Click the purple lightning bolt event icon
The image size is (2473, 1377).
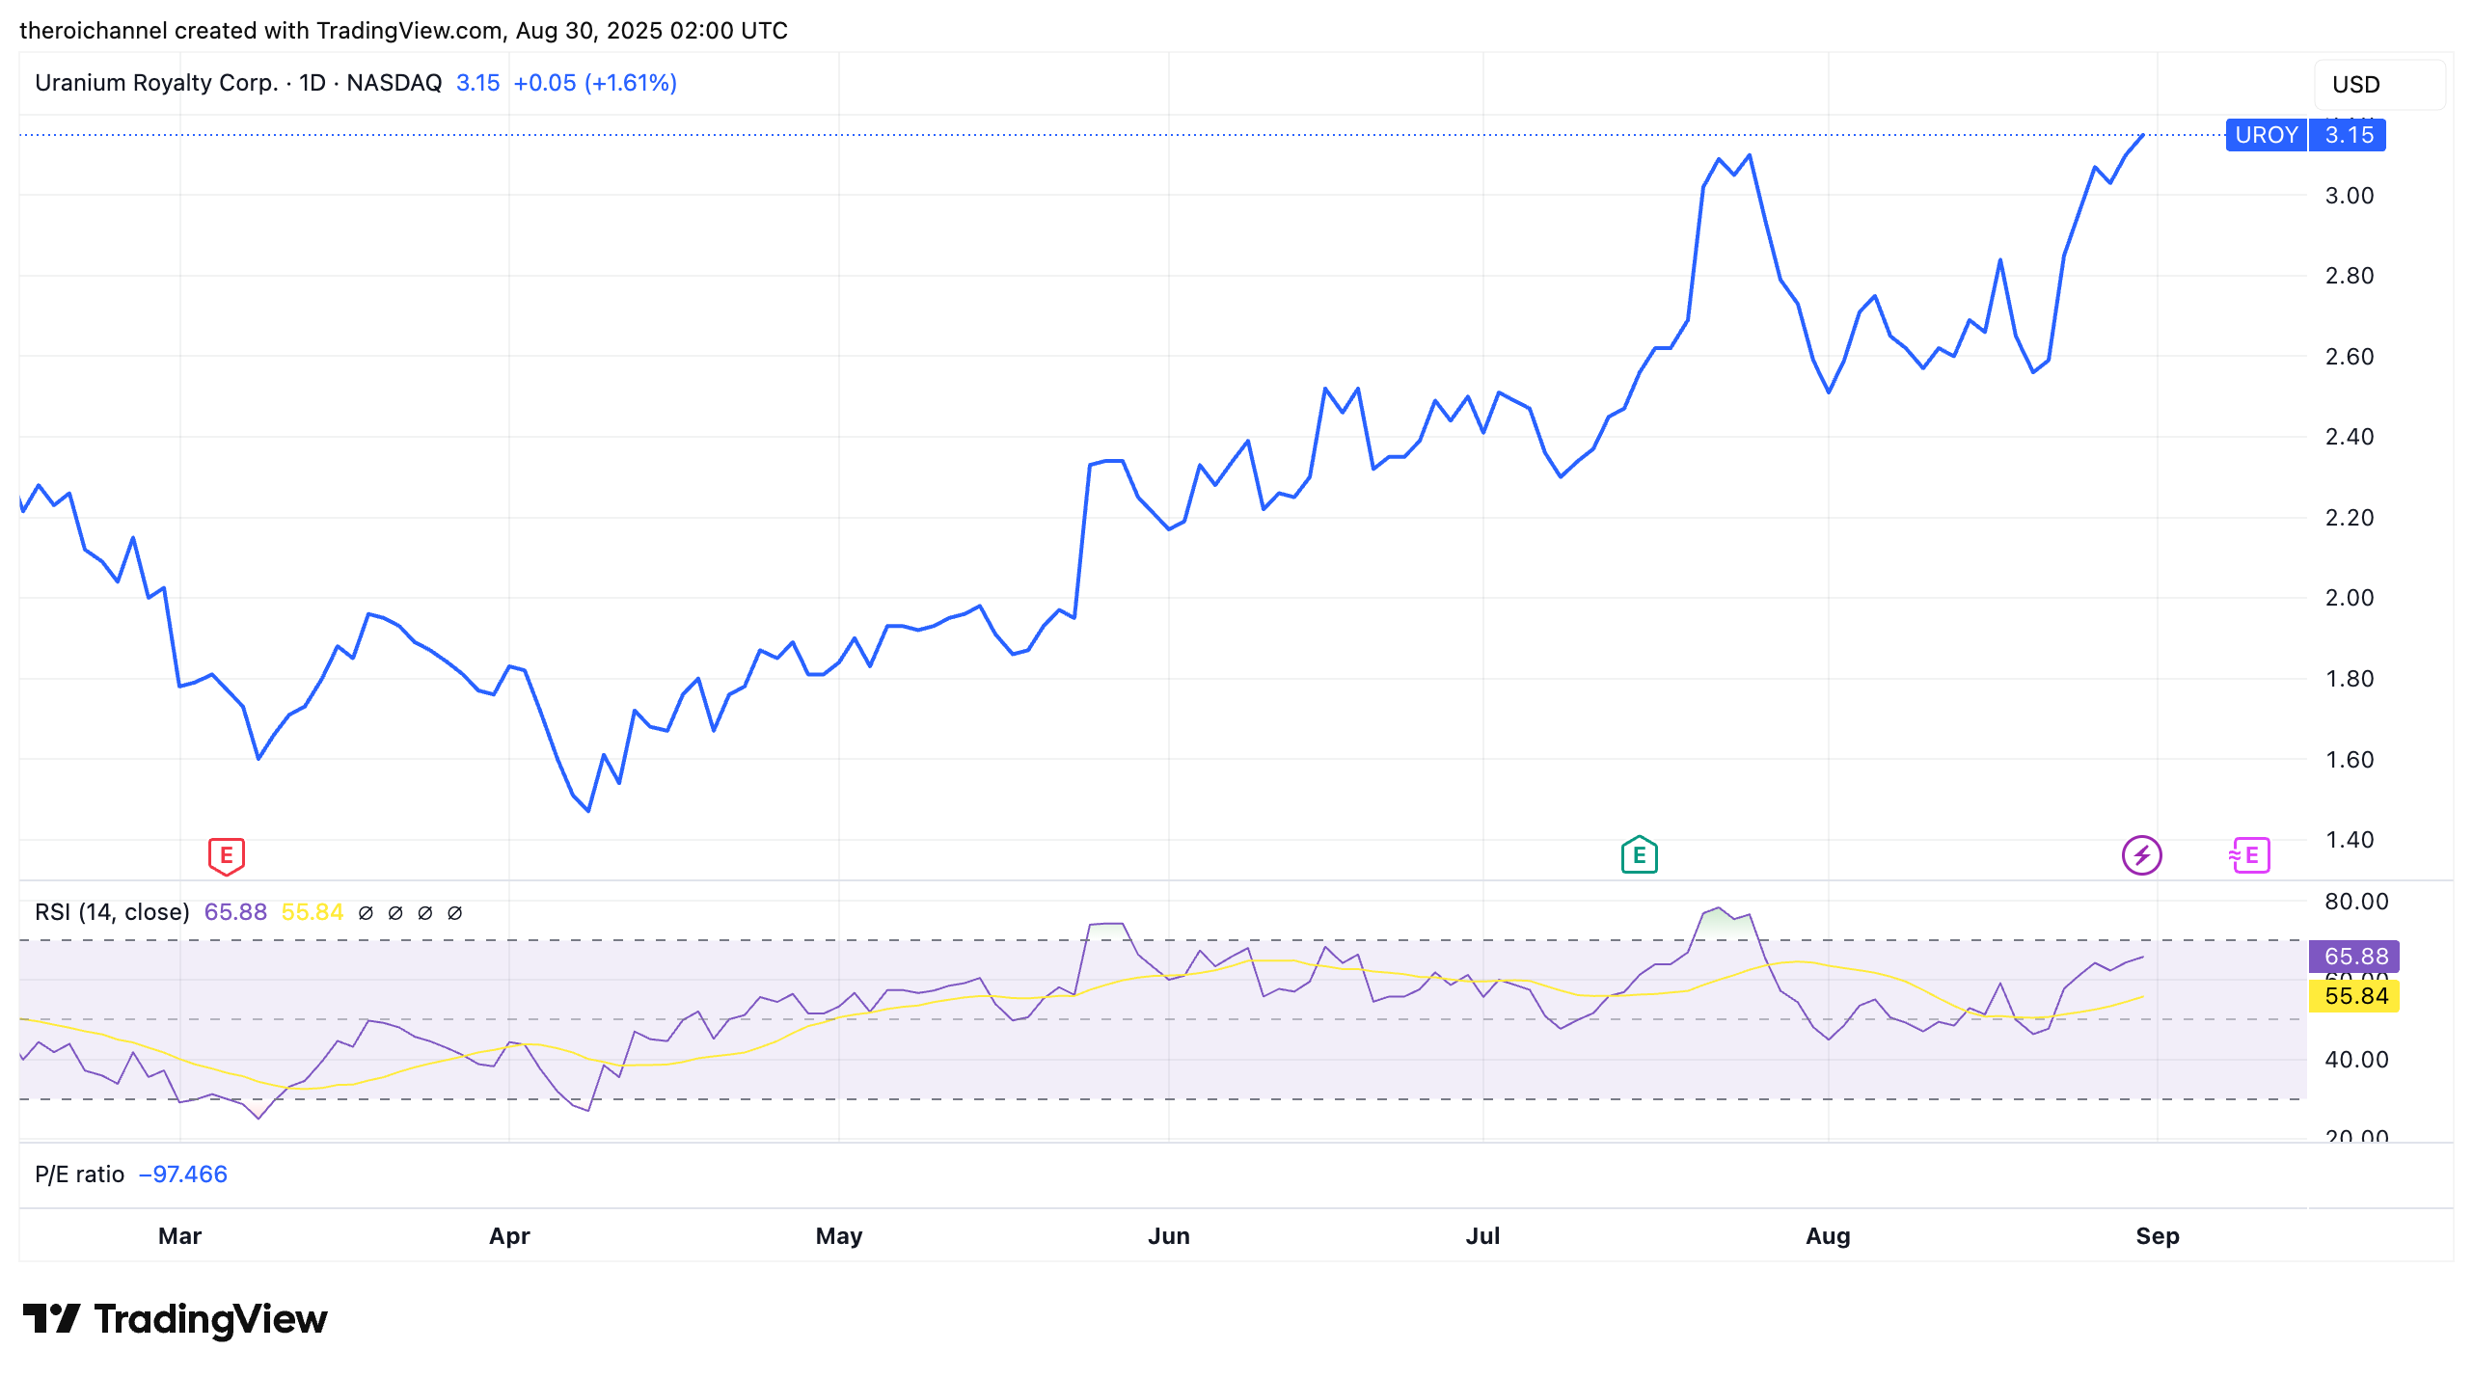2141,855
